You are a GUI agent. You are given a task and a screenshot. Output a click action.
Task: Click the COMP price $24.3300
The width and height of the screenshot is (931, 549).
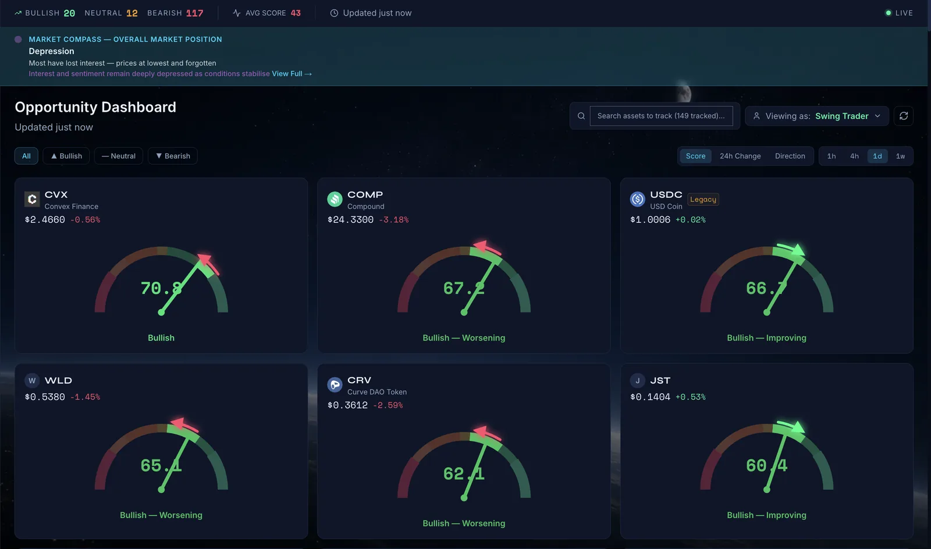(x=350, y=219)
